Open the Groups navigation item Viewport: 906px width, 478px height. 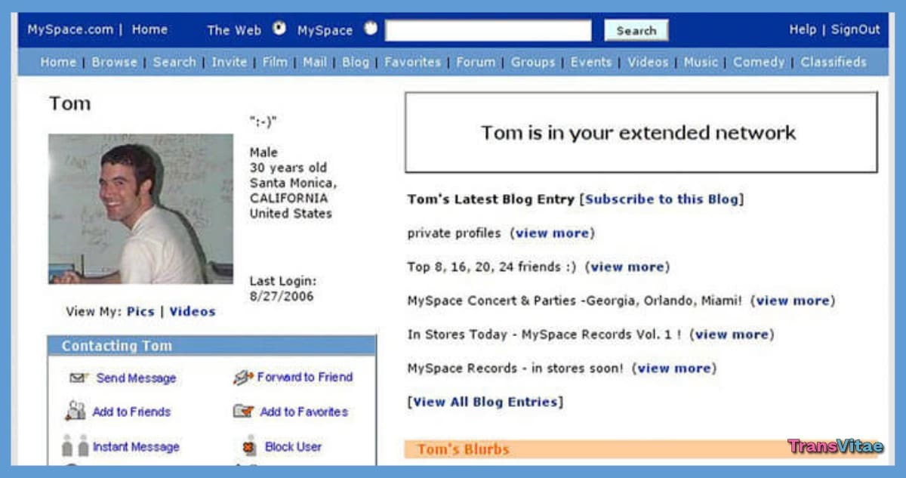click(532, 62)
